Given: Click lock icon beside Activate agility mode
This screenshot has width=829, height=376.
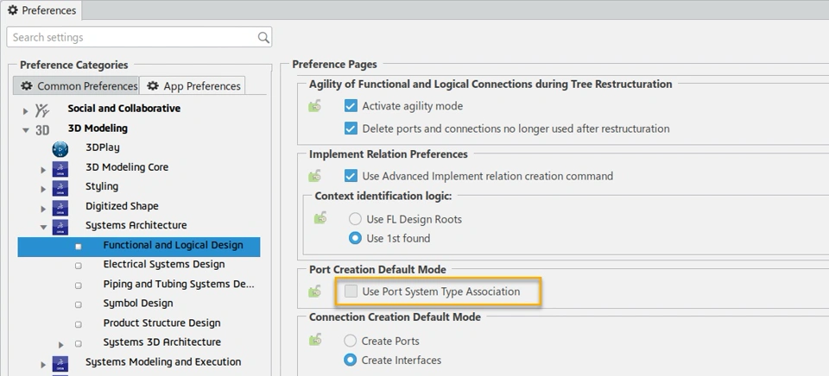Looking at the screenshot, I should click(316, 106).
